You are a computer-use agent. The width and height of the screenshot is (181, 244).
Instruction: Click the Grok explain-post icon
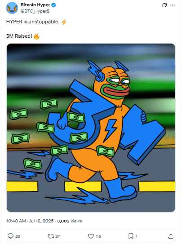tap(164, 5)
